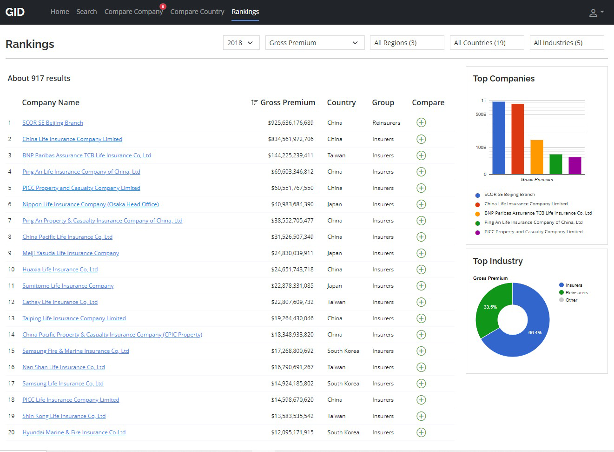Add Nippon Life Insurance Company to compare

pyautogui.click(x=421, y=204)
